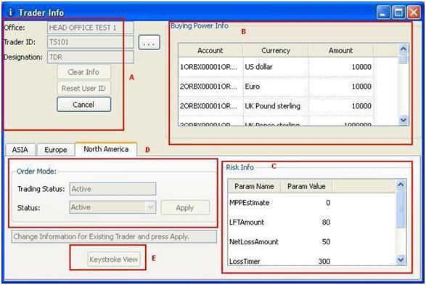Click the Reset User ID button
Image resolution: width=426 pixels, height=285 pixels.
(x=83, y=89)
